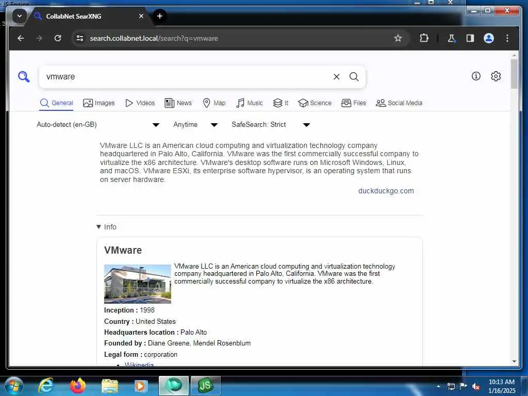Collapse the Info section
528x396 pixels.
(106, 227)
